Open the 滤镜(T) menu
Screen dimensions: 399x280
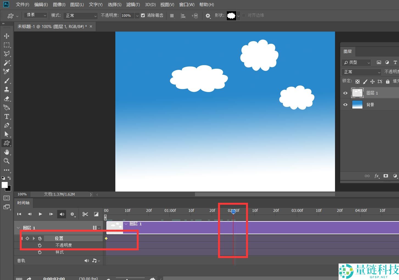click(x=133, y=5)
